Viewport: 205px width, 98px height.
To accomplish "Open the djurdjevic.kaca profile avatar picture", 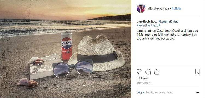I will click(141, 8).
